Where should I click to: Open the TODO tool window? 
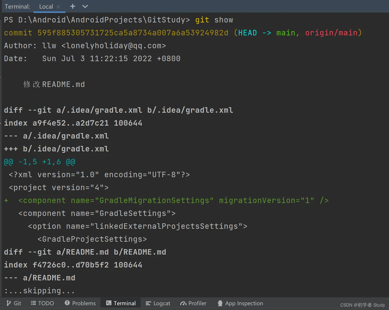[42, 303]
